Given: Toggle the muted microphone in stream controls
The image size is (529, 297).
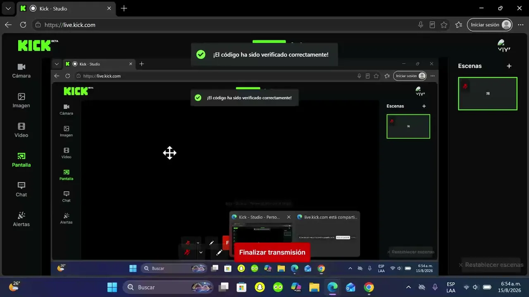Looking at the screenshot, I should coord(187,252).
